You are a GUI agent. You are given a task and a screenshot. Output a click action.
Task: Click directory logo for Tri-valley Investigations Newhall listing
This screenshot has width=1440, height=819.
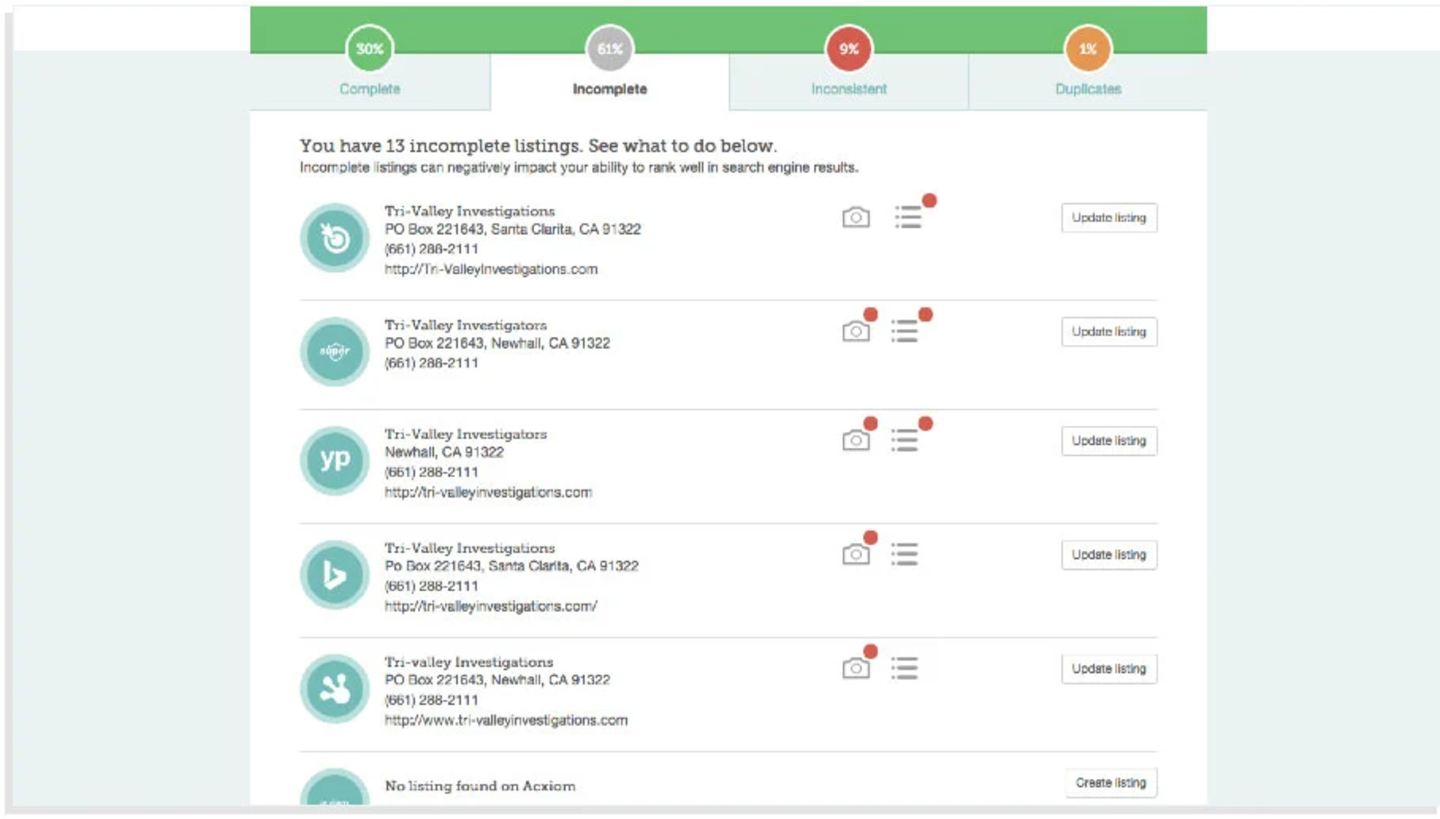[334, 689]
